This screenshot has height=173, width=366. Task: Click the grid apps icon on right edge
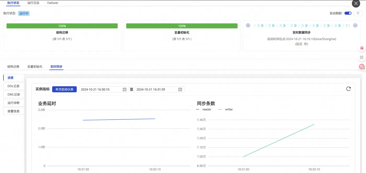pyautogui.click(x=362, y=57)
